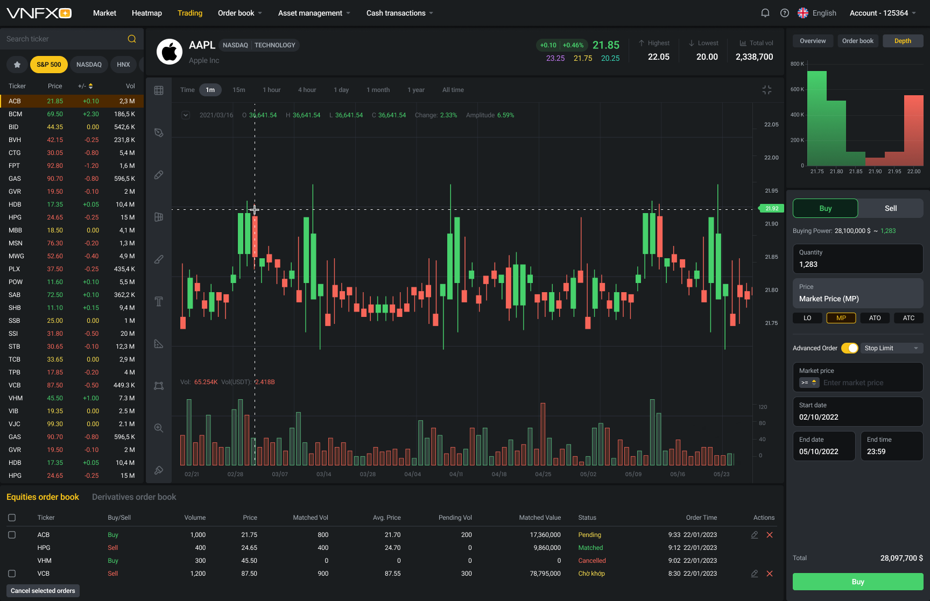Select the text annotation tool

(x=159, y=302)
